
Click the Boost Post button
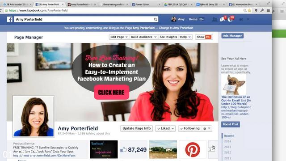[231, 124]
